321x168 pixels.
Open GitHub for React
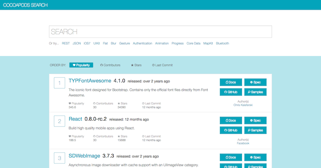tap(231, 130)
